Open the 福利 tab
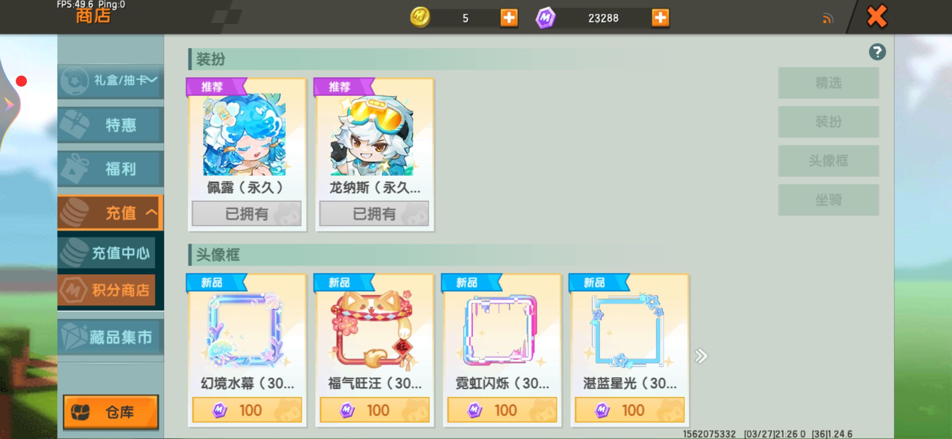 pos(111,168)
